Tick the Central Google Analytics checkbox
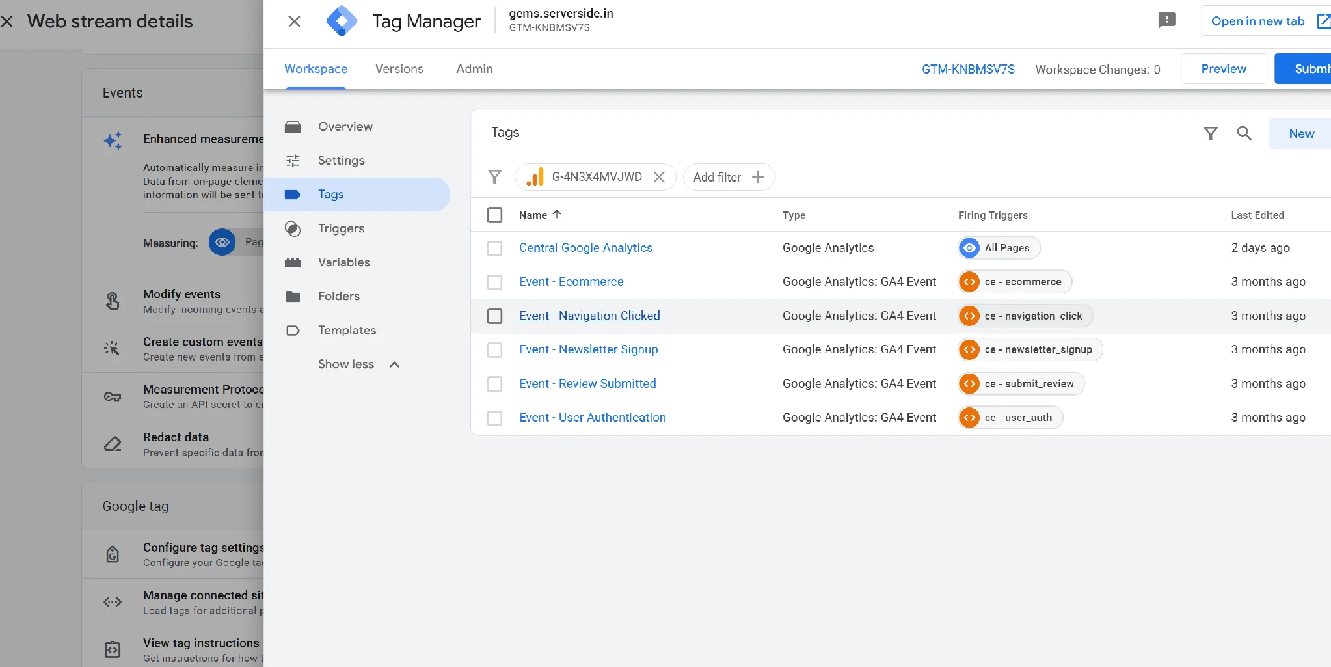The width and height of the screenshot is (1331, 667). click(494, 248)
